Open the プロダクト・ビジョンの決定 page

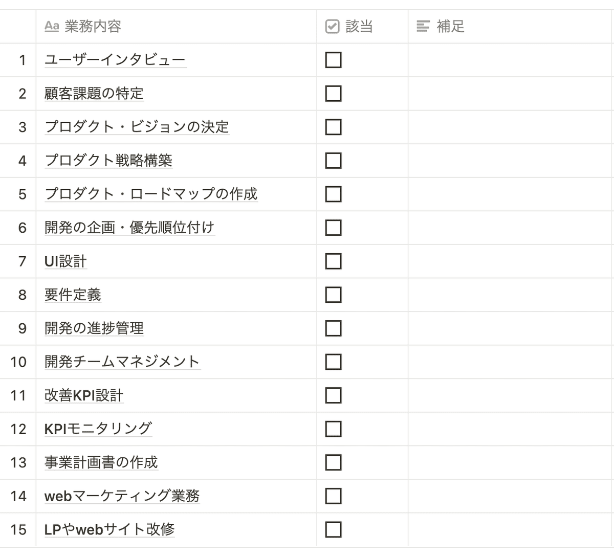coord(137,127)
